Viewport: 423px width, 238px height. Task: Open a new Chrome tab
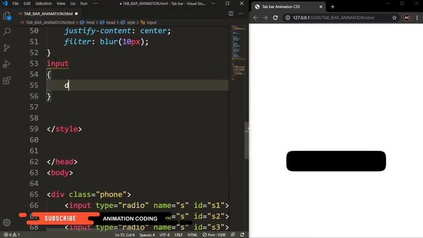[332, 7]
